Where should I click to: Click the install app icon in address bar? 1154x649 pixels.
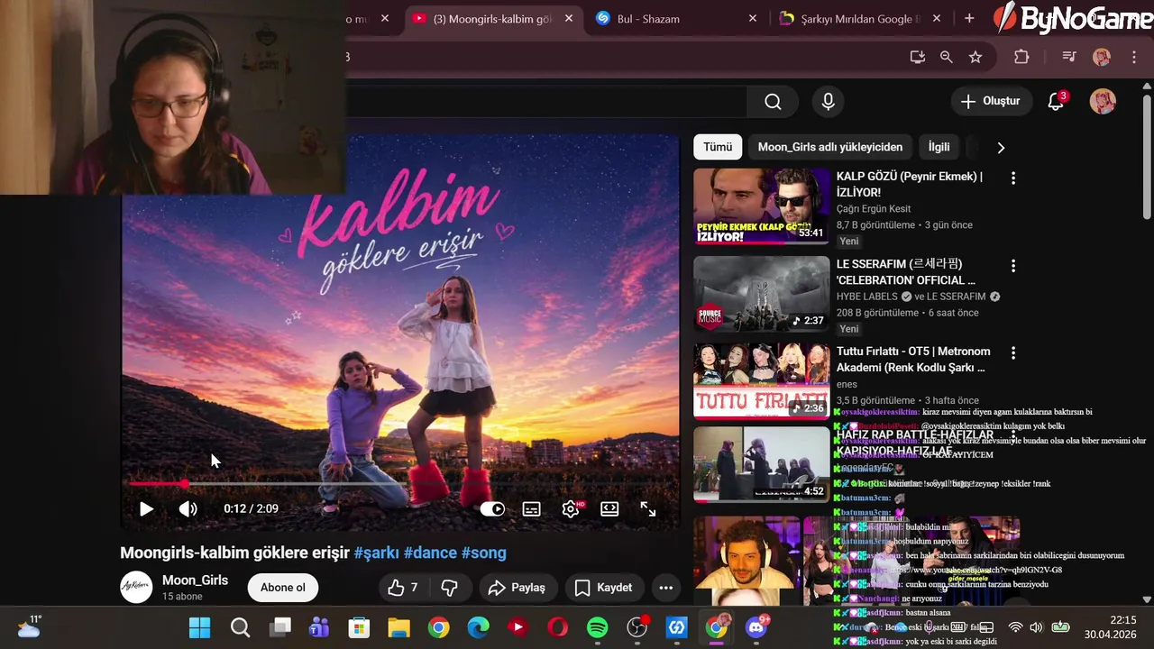coord(918,57)
